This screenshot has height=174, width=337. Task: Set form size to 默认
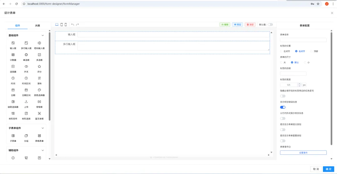(292, 62)
